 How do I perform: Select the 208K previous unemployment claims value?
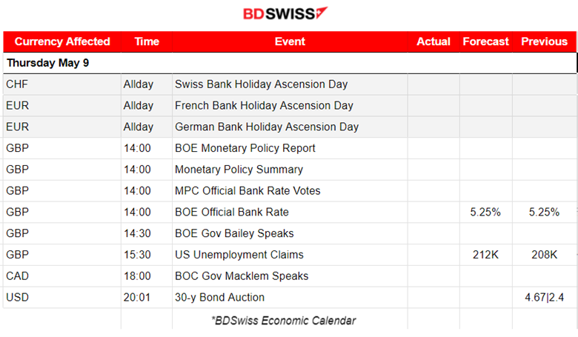click(x=544, y=255)
